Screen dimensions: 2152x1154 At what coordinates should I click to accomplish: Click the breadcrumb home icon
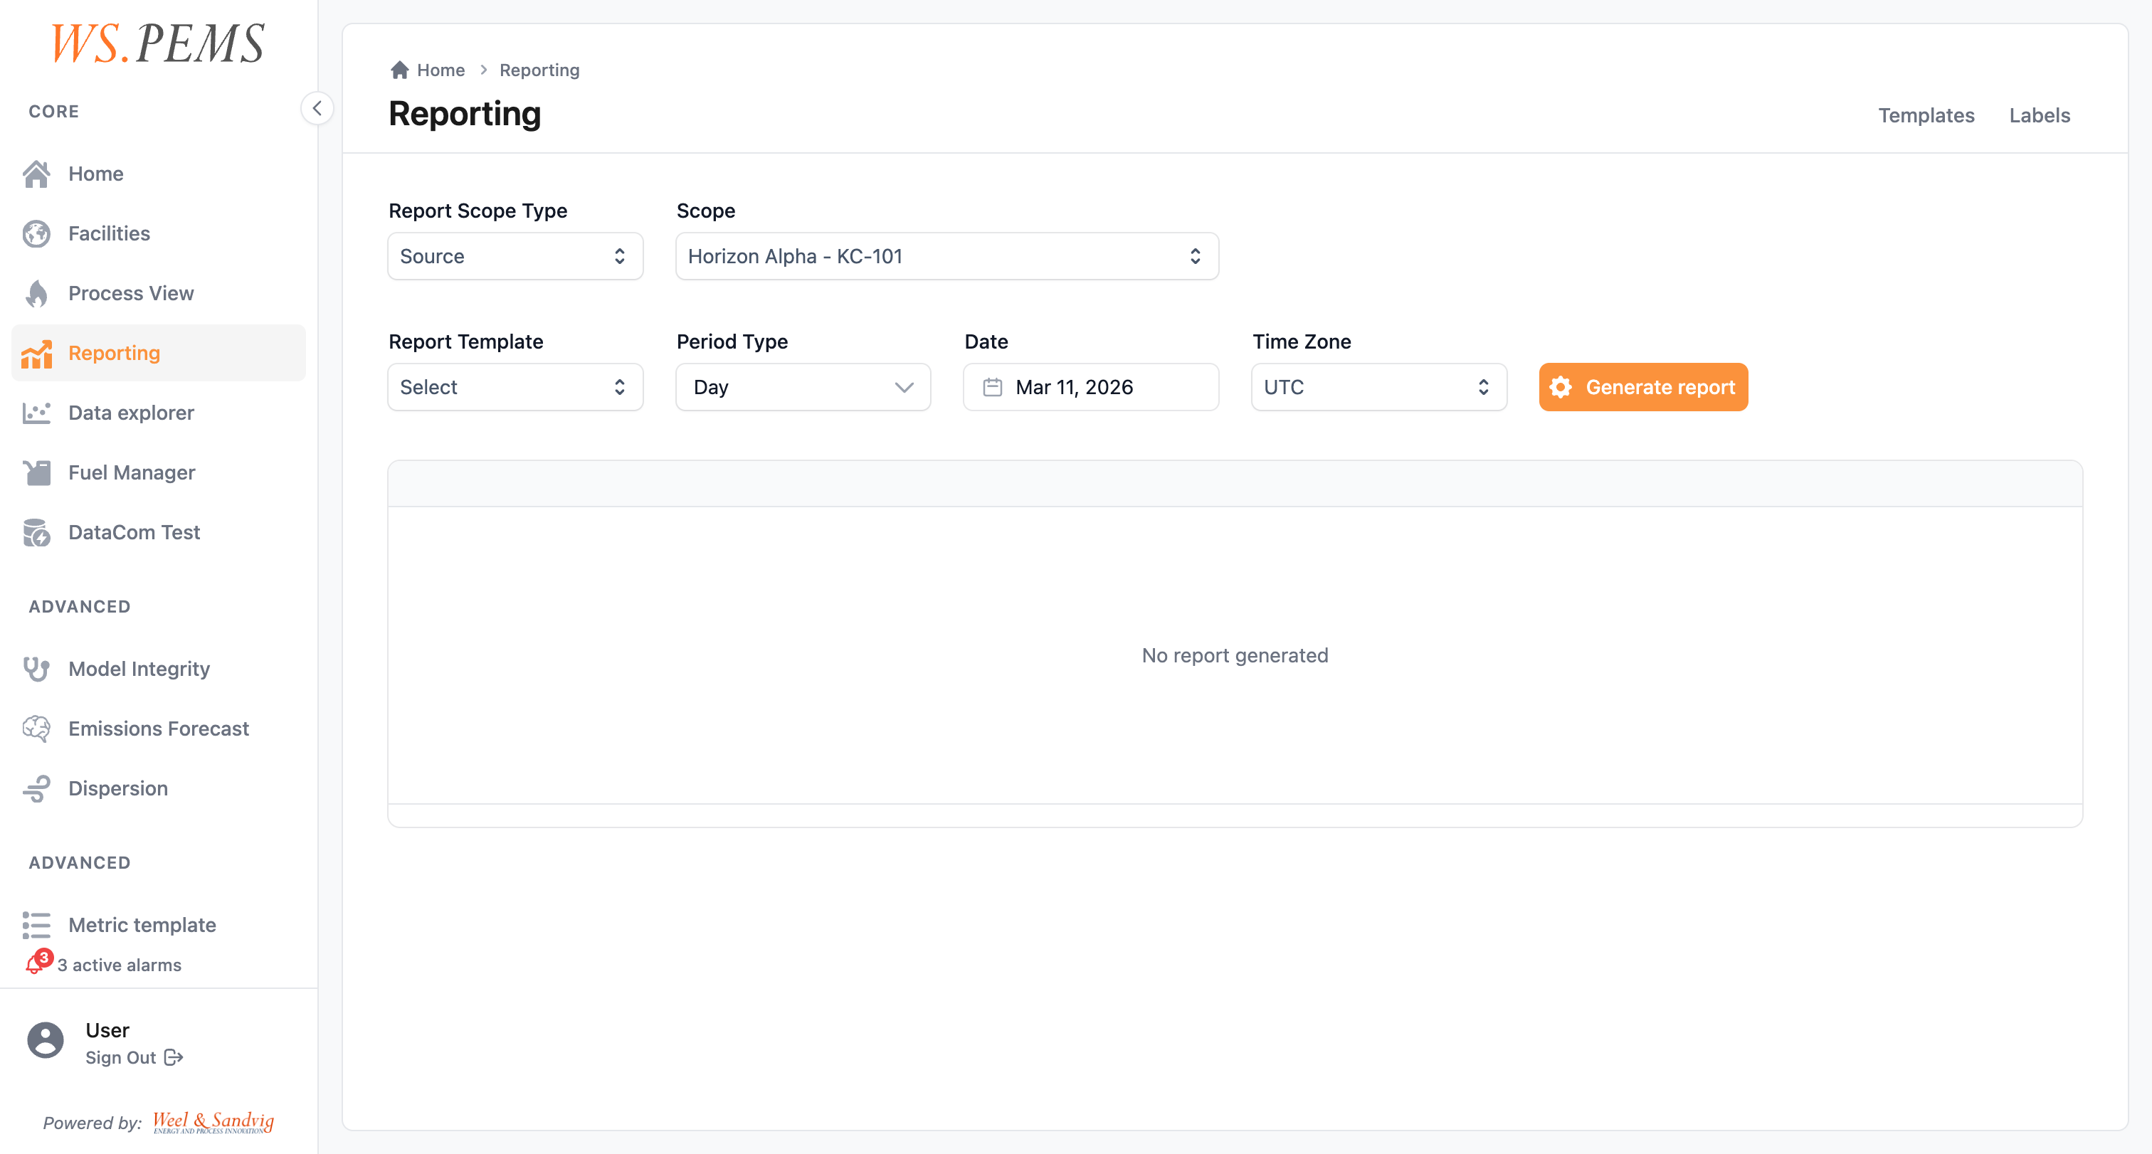click(x=399, y=70)
